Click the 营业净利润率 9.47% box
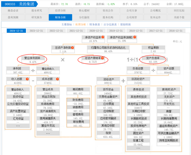 (x=33, y=60)
